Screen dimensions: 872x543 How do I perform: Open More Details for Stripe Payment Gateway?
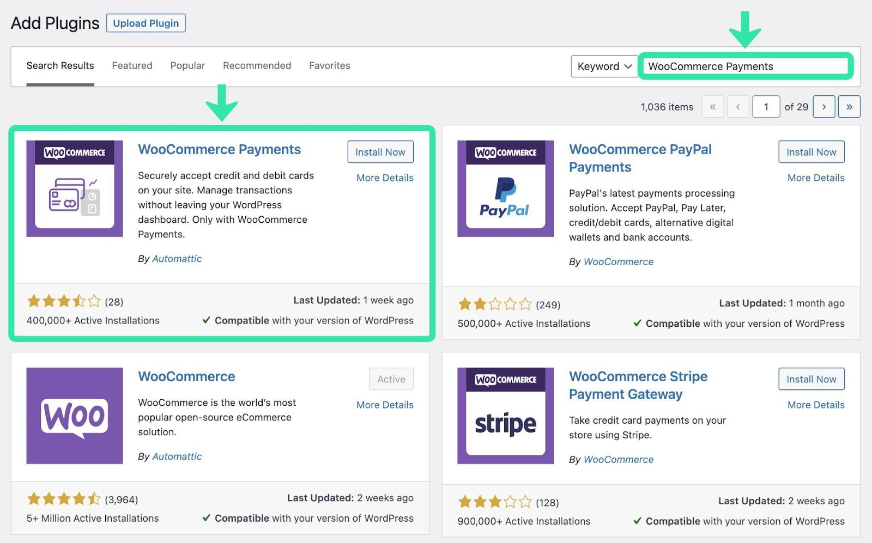(816, 405)
